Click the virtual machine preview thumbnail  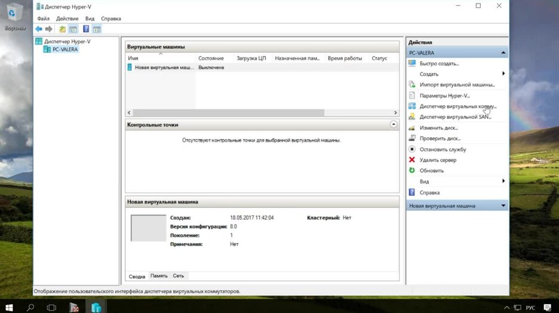(148, 228)
